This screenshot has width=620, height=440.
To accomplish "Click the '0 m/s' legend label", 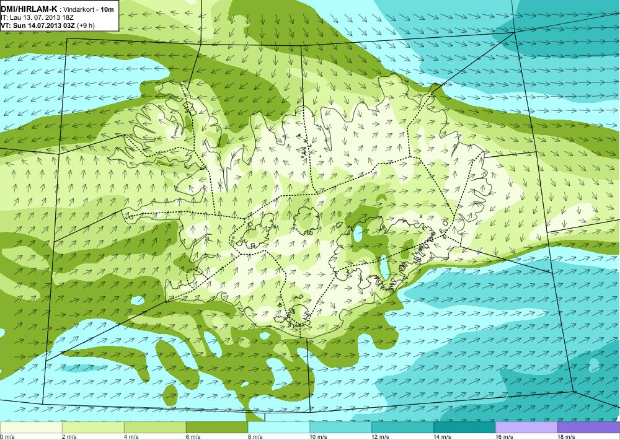I will pos(7,437).
